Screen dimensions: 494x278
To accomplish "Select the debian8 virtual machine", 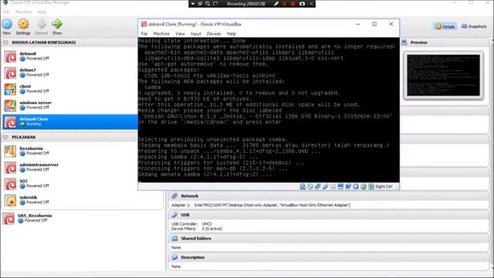I will [69, 56].
